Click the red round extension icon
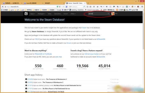 [x=138, y=7]
